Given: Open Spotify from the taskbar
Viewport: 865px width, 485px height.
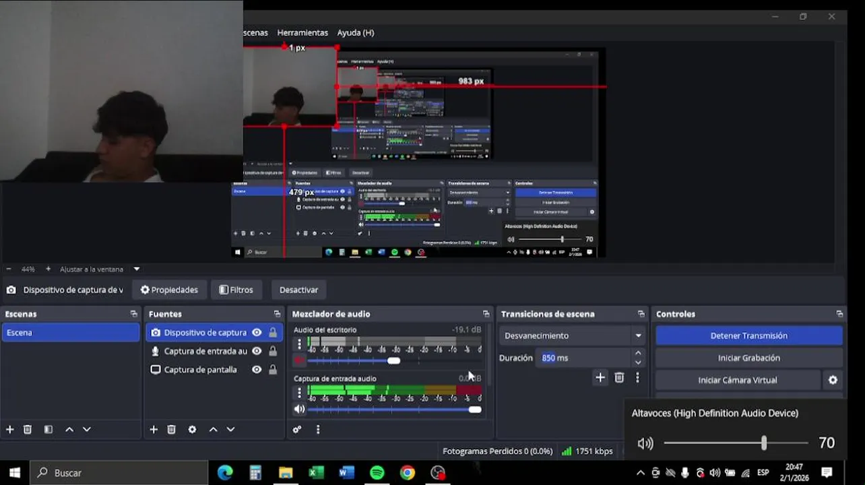Looking at the screenshot, I should (x=377, y=473).
